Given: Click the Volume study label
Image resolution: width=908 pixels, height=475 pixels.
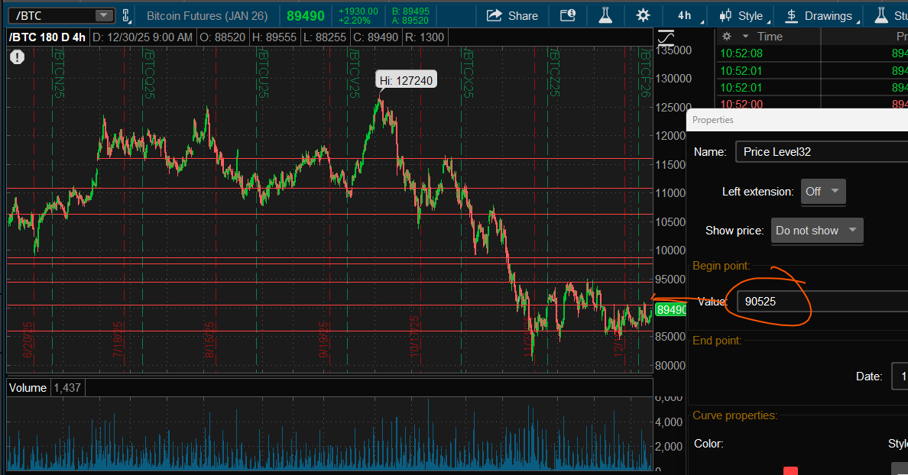Looking at the screenshot, I should [x=28, y=388].
